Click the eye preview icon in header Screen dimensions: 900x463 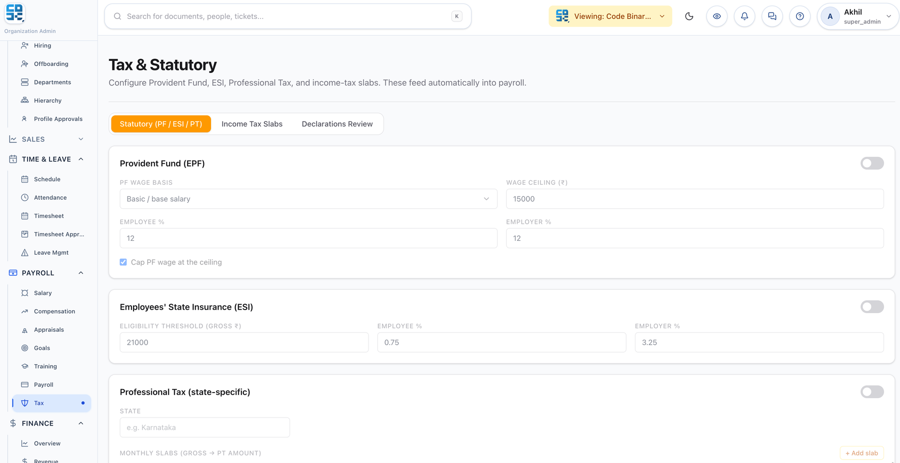click(x=716, y=16)
